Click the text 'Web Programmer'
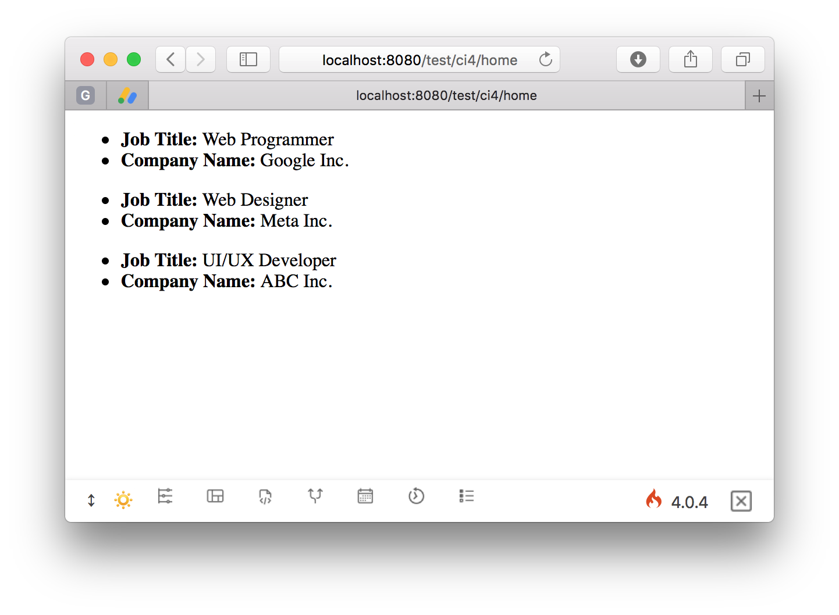The height and width of the screenshot is (615, 839). [x=268, y=140]
